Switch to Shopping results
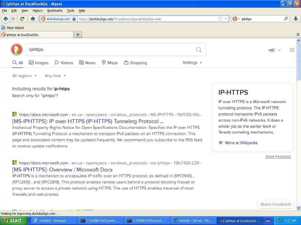The image size is (301, 225). tap(135, 63)
